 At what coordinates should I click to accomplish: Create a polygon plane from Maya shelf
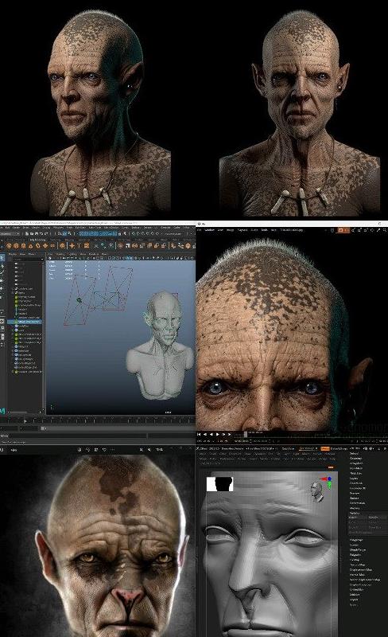coord(45,245)
